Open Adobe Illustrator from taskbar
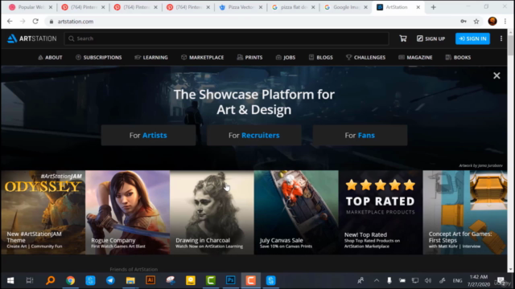Screen dimensions: 515x289 click(150, 280)
